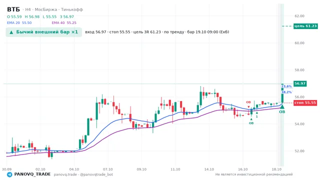Click the 04.10 date label

point(74,169)
